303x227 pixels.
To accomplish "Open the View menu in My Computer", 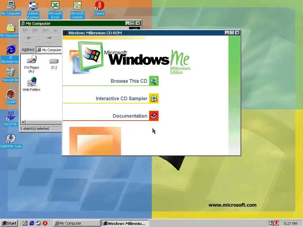I will tap(46, 30).
